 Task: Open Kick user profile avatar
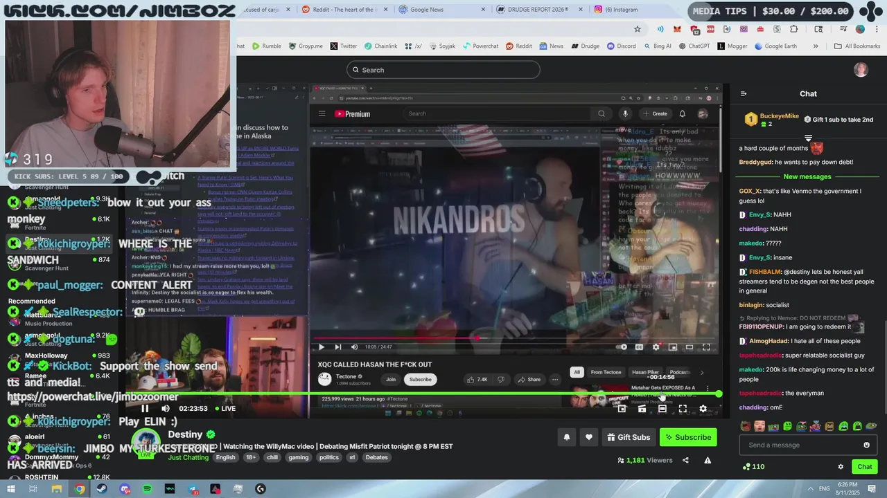coord(861,70)
